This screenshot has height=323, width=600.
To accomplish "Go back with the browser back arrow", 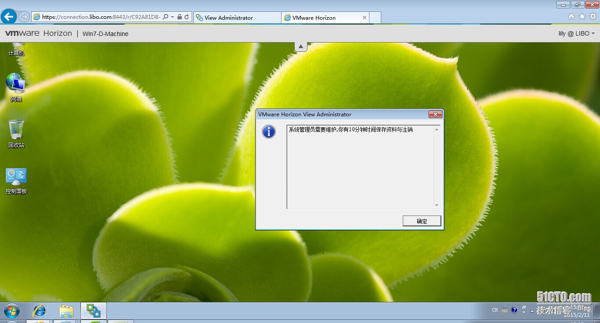I will [9, 17].
